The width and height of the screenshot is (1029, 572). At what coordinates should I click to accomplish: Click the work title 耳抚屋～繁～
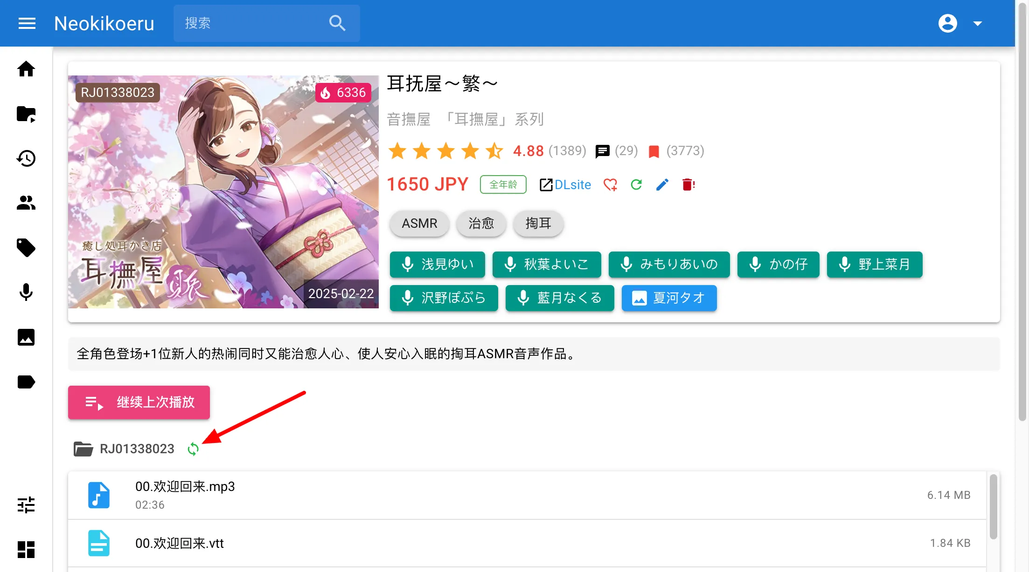point(442,84)
